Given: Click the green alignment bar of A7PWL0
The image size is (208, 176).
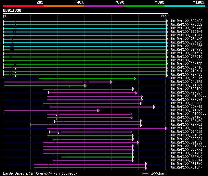Looking at the screenshot, I should pyautogui.click(x=97, y=157).
